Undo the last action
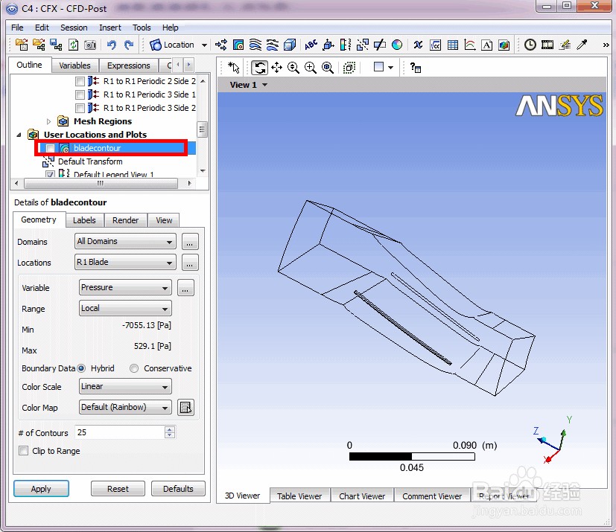The height and width of the screenshot is (532, 616). [x=112, y=45]
